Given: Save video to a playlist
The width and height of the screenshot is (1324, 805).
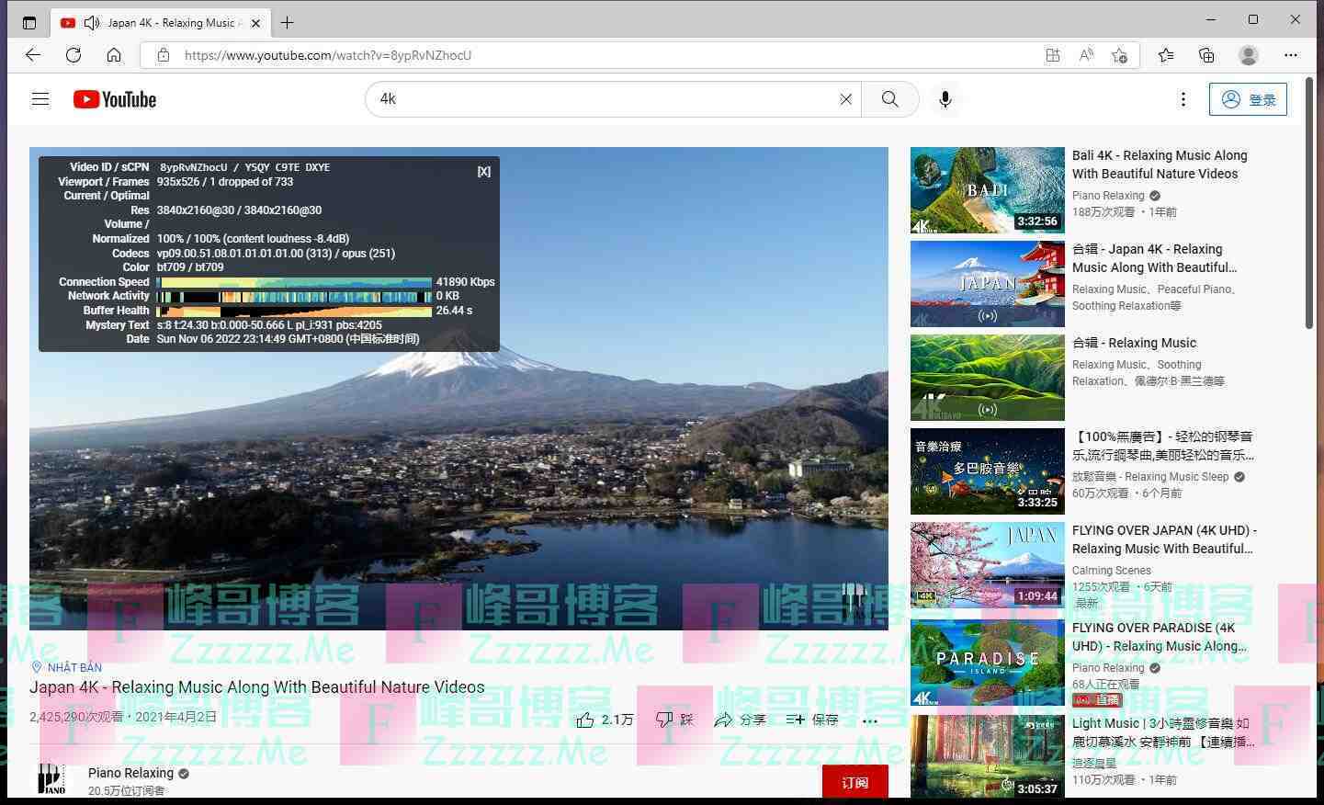Looking at the screenshot, I should pyautogui.click(x=812, y=720).
